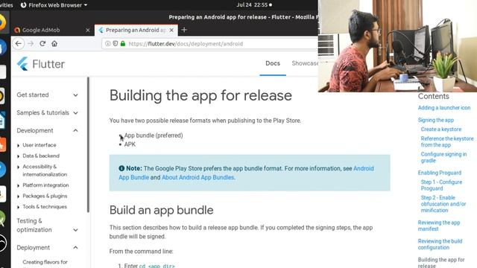Click the clock showing Jul 24 22:55
The width and height of the screenshot is (477, 268).
tap(254, 5)
